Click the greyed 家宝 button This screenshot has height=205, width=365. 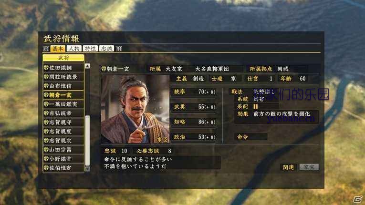(309, 167)
